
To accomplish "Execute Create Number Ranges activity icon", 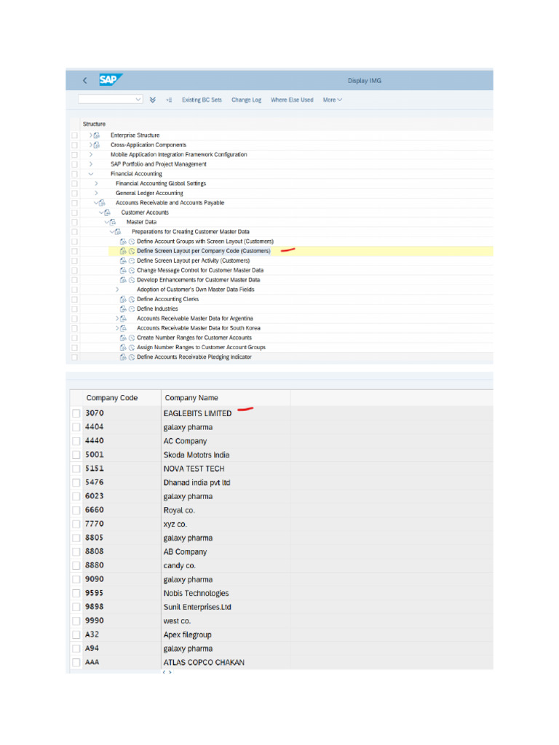I will [x=132, y=338].
